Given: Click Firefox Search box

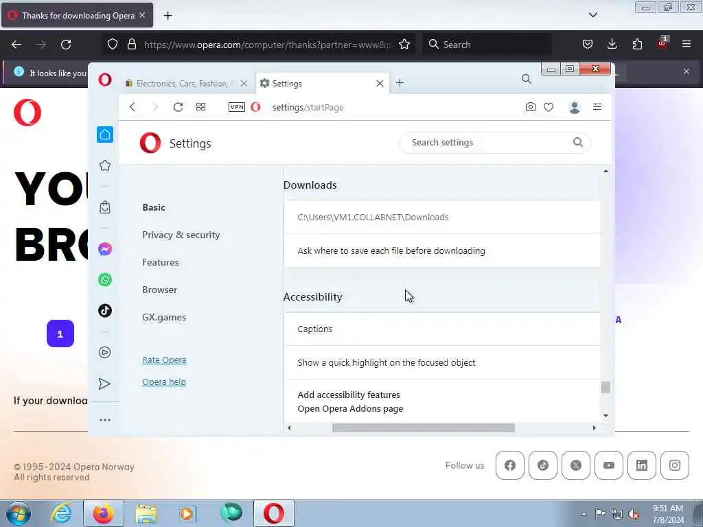Looking at the screenshot, I should 488,45.
